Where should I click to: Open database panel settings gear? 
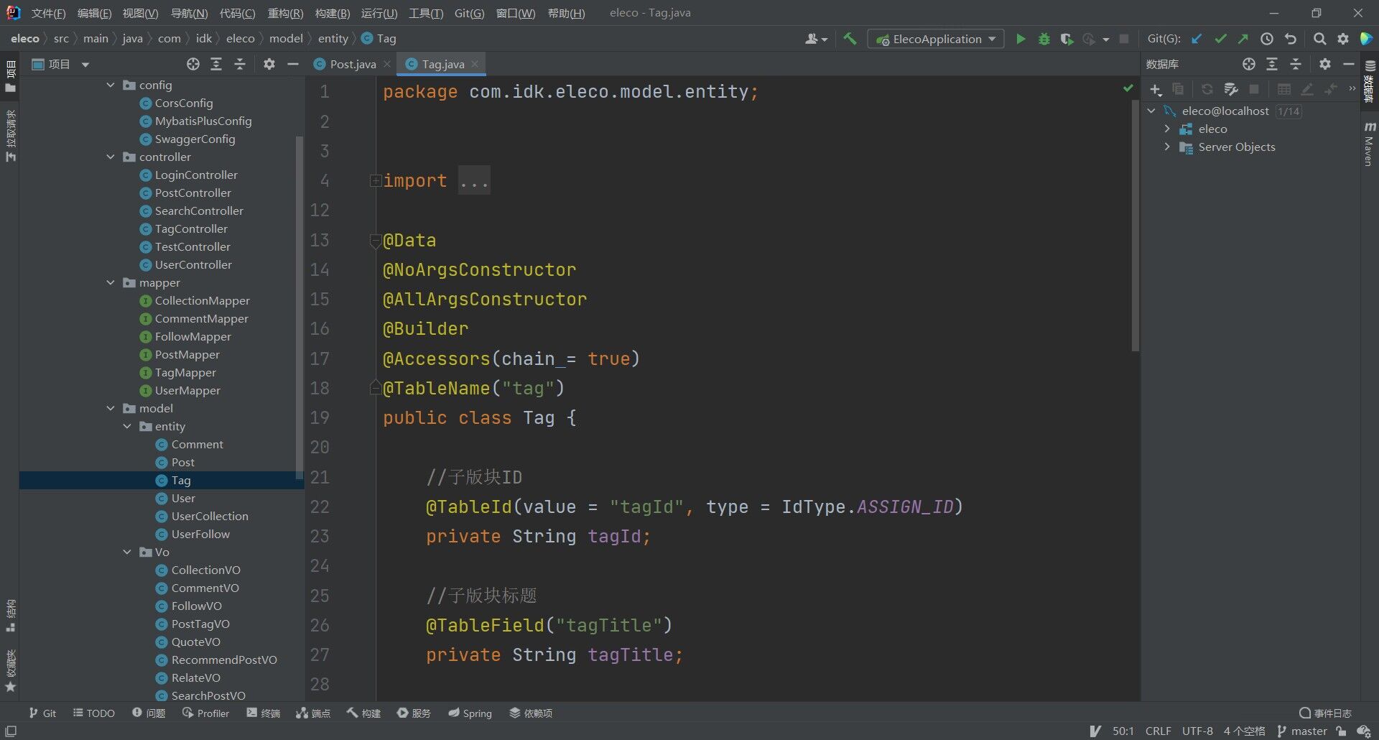(x=1325, y=64)
